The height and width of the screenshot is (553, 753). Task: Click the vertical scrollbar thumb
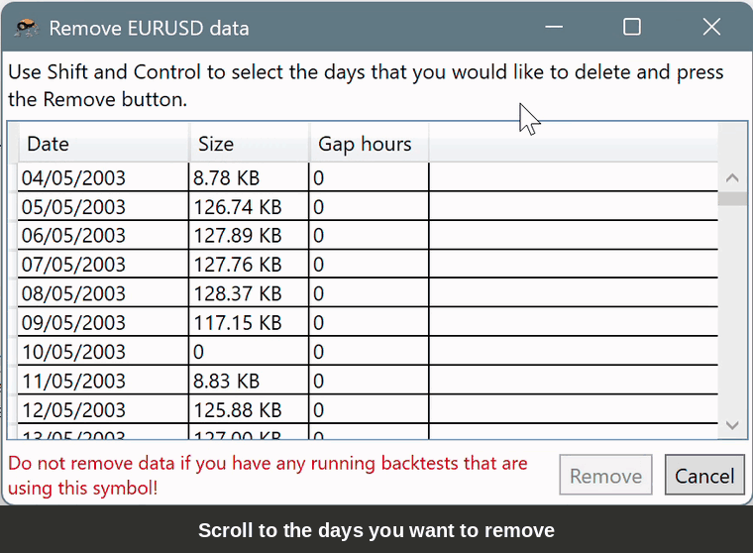tap(732, 199)
